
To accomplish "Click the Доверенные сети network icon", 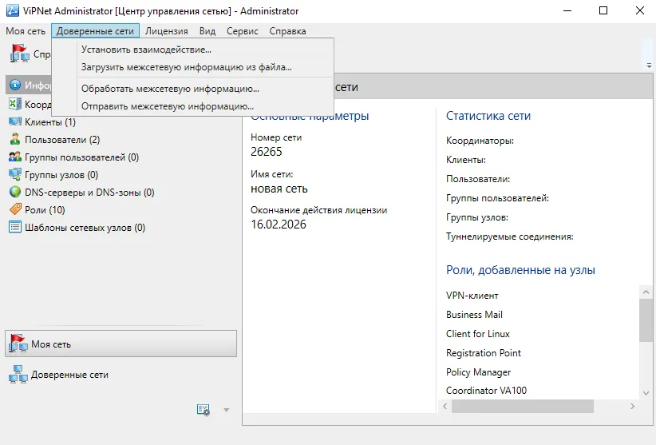I will point(18,375).
